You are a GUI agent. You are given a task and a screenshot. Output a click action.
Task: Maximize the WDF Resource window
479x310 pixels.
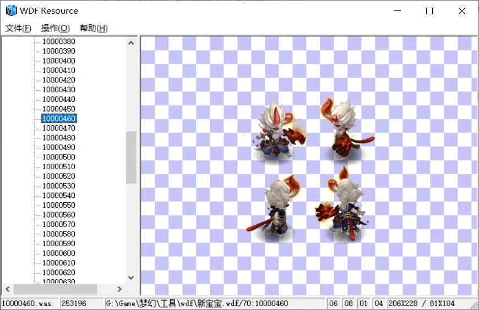pos(429,11)
